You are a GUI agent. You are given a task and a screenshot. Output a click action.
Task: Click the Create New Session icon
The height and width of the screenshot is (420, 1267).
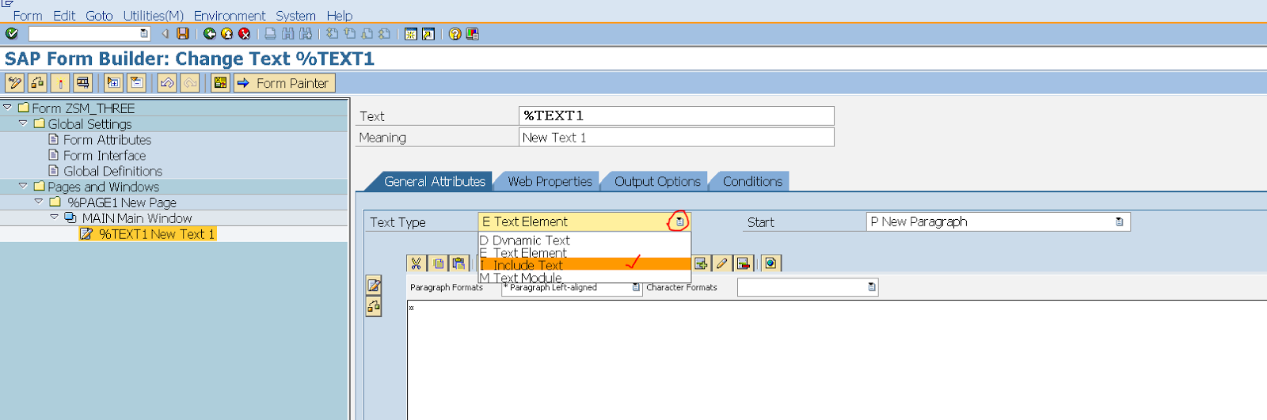[411, 33]
